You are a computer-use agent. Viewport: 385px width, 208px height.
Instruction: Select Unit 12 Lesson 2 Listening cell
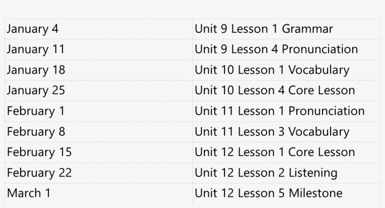266,173
